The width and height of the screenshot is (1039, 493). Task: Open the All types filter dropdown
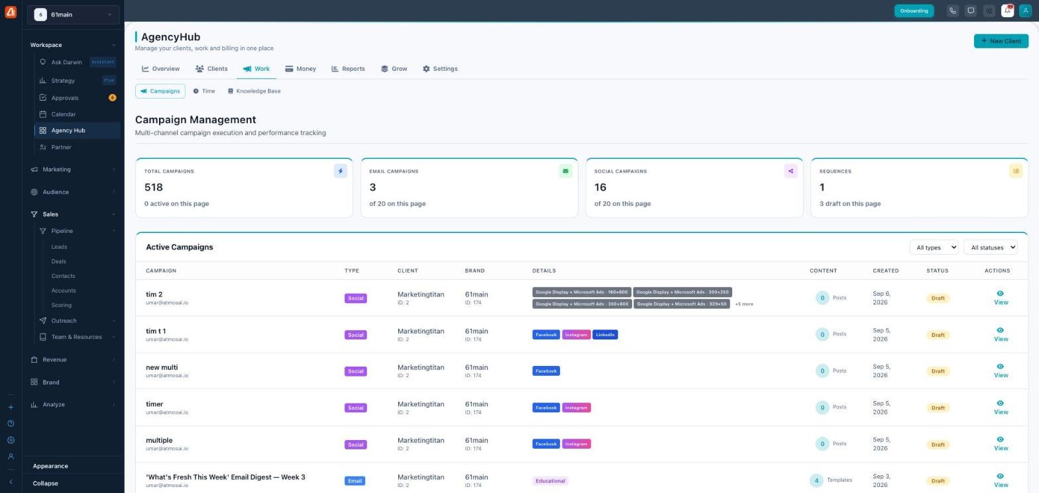[x=934, y=247]
